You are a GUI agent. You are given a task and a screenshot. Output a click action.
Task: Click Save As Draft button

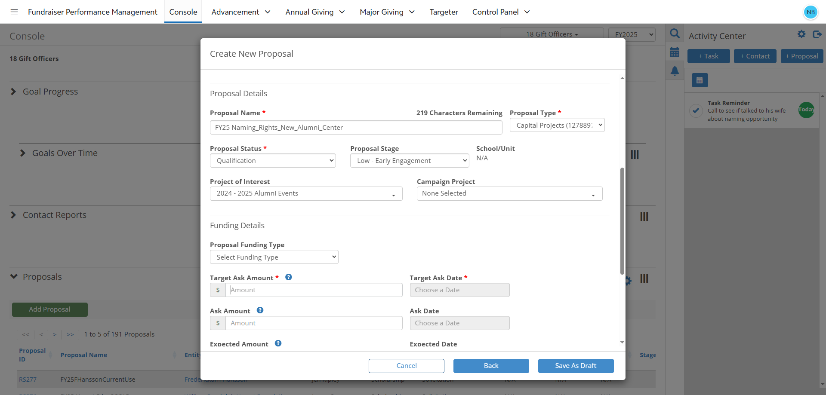click(576, 366)
